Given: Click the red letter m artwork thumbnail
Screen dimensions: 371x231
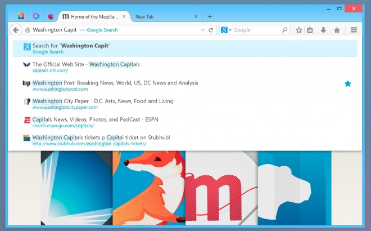Looking at the screenshot, I should click(221, 188).
